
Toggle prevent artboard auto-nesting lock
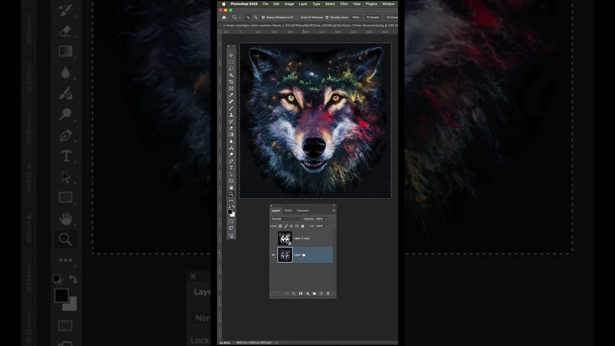[x=297, y=226]
